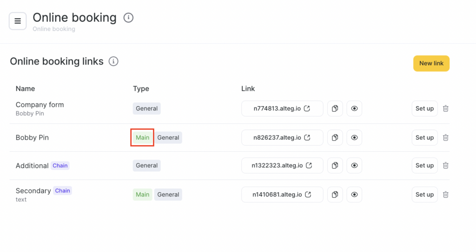
Task: Delete the Secondary booking link
Action: (445, 194)
